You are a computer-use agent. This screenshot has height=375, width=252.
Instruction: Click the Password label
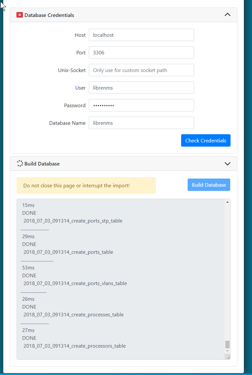pyautogui.click(x=75, y=106)
